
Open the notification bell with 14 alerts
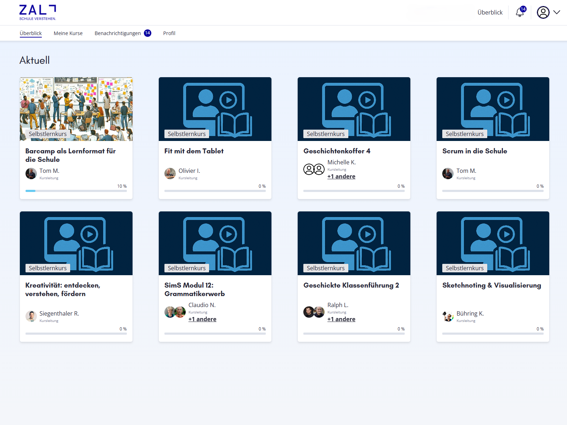(519, 12)
